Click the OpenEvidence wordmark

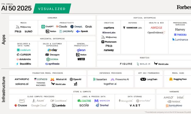[156, 32]
